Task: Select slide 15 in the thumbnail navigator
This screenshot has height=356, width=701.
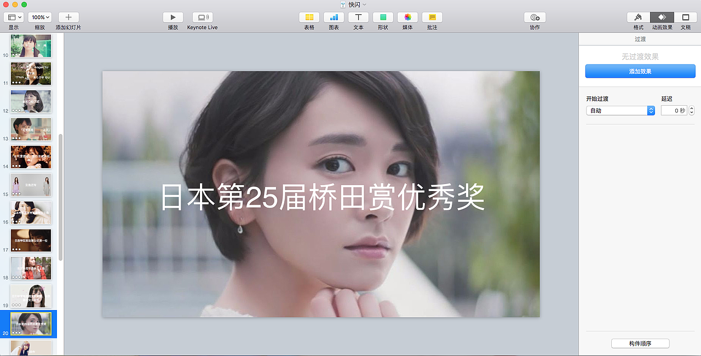Action: tap(31, 185)
